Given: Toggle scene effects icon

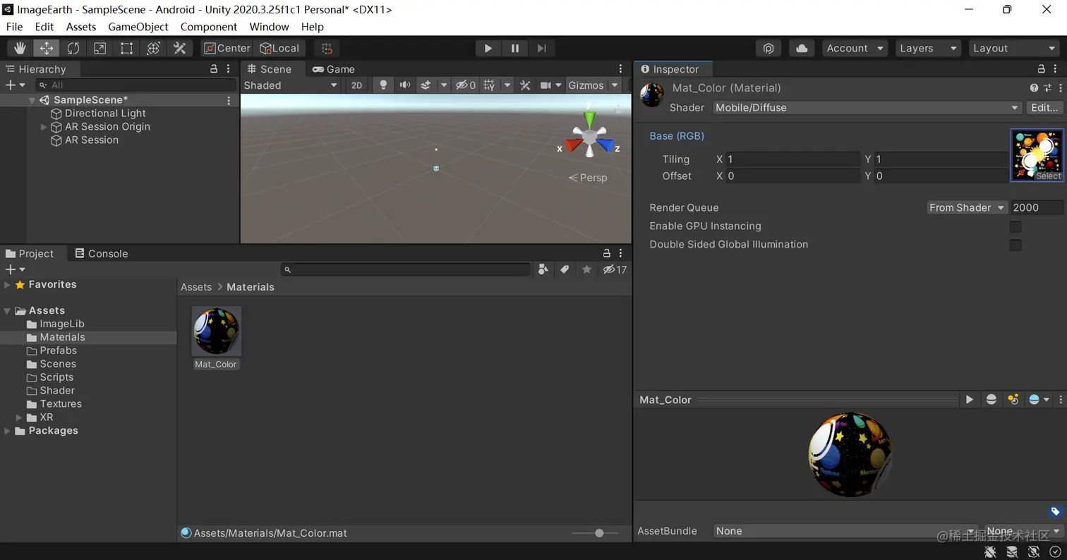Looking at the screenshot, I should pos(426,85).
